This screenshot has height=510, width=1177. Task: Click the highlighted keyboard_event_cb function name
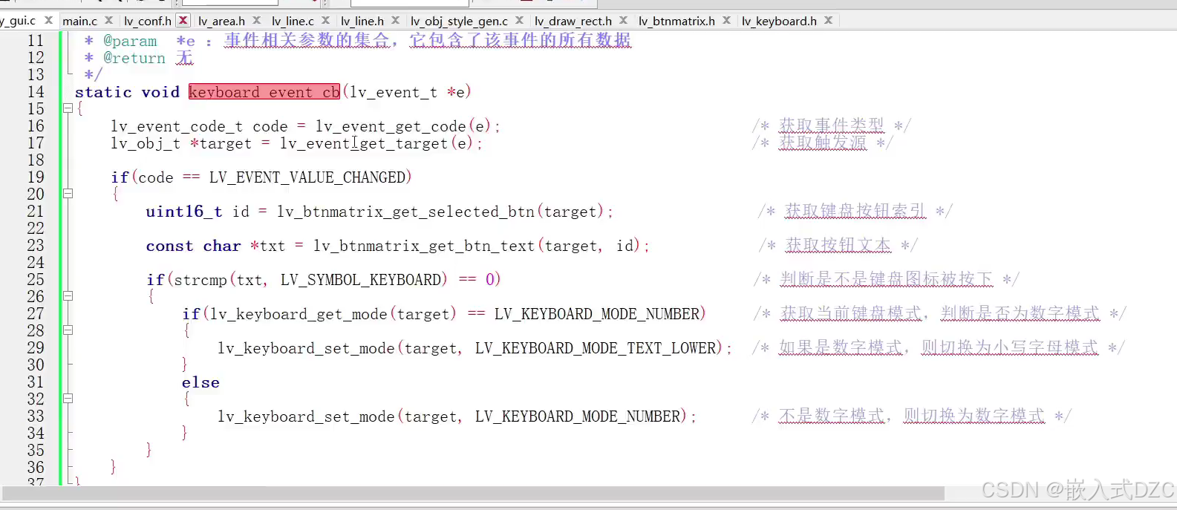pyautogui.click(x=264, y=92)
